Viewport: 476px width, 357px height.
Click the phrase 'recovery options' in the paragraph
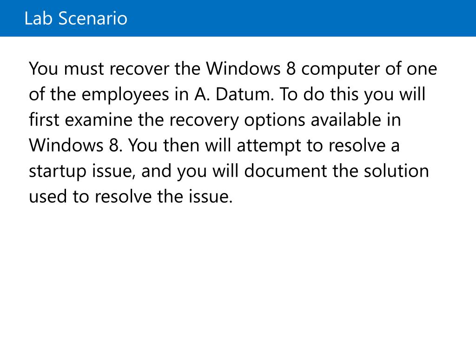(x=237, y=120)
